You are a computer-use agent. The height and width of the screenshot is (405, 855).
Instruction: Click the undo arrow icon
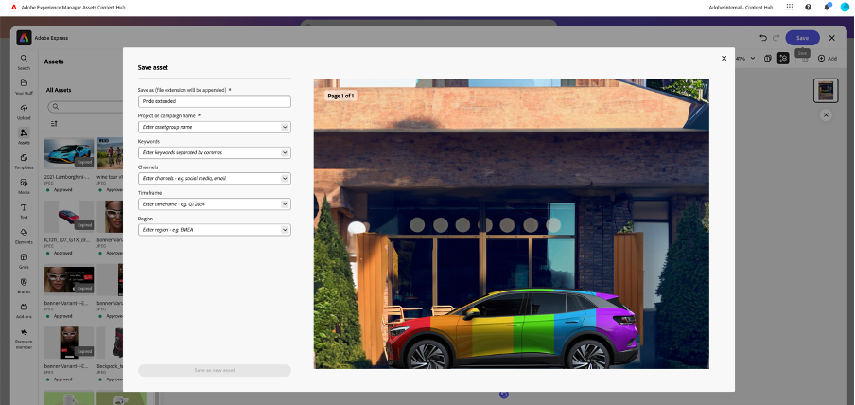tap(763, 38)
